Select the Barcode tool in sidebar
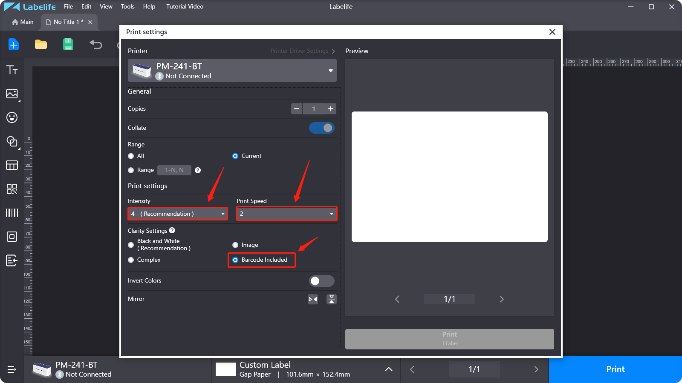Viewport: 682px width, 383px height. pyautogui.click(x=12, y=213)
